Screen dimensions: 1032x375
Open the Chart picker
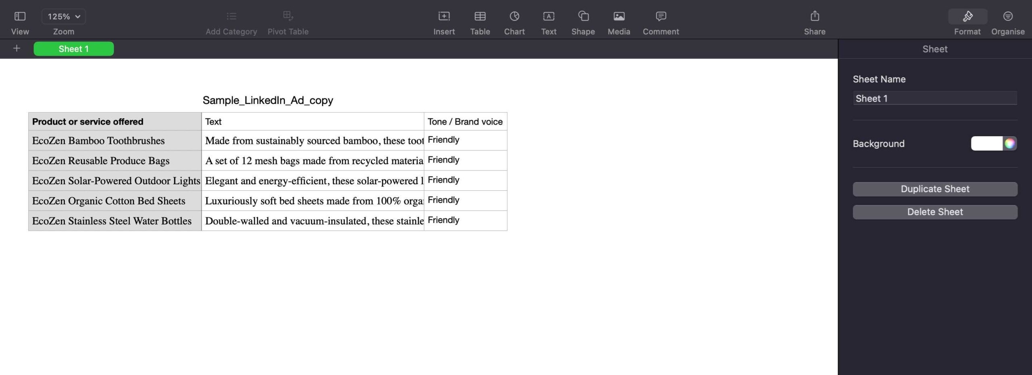(514, 16)
